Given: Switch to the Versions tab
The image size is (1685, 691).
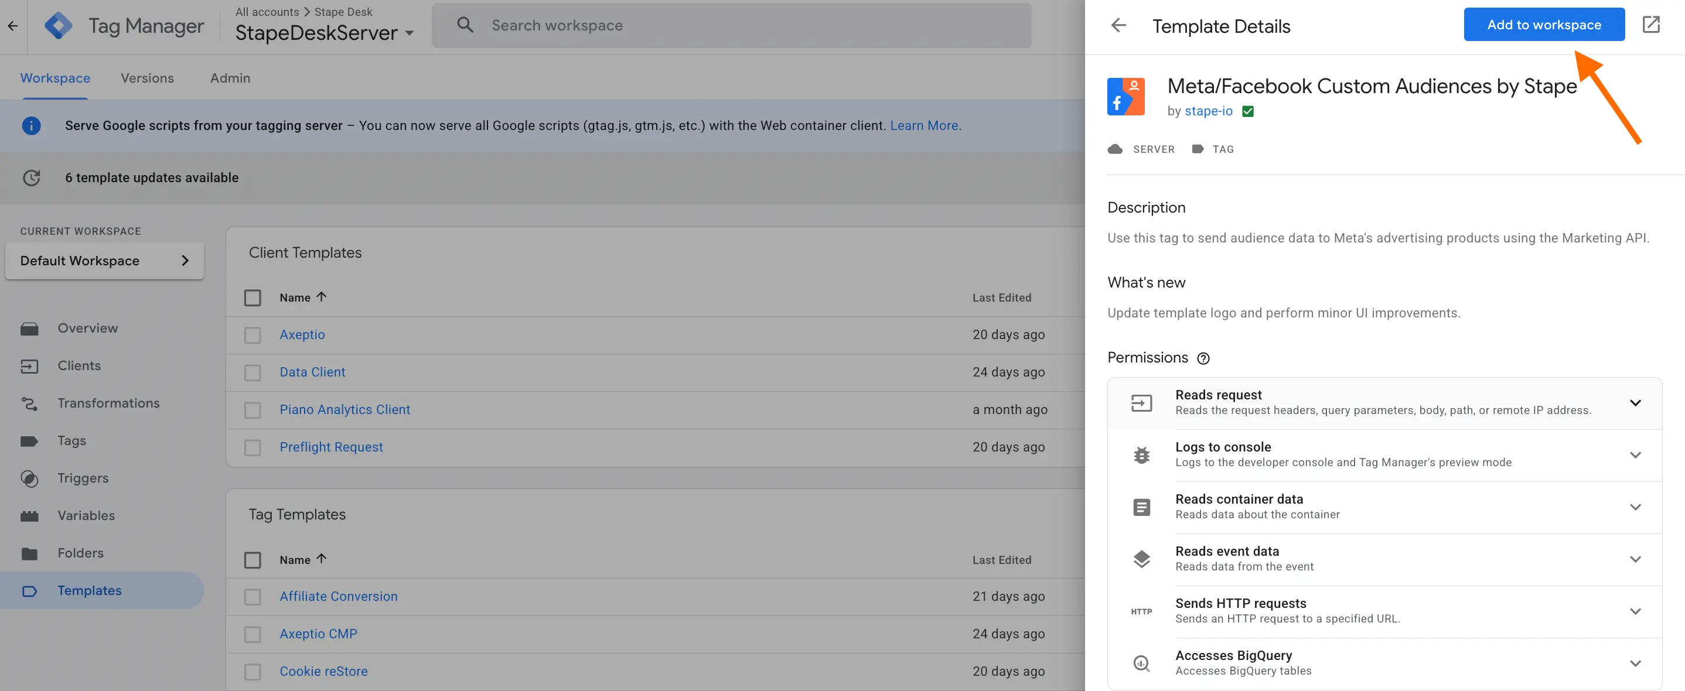Looking at the screenshot, I should click(x=147, y=78).
